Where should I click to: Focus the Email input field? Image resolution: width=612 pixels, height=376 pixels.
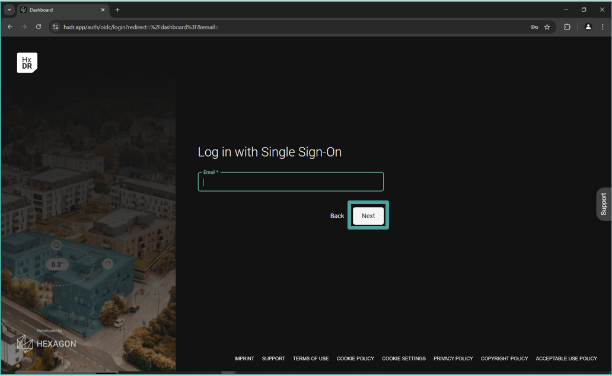[x=291, y=182]
